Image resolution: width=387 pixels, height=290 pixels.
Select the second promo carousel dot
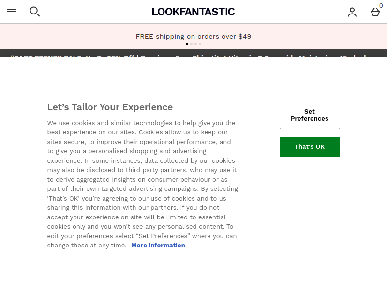click(191, 44)
